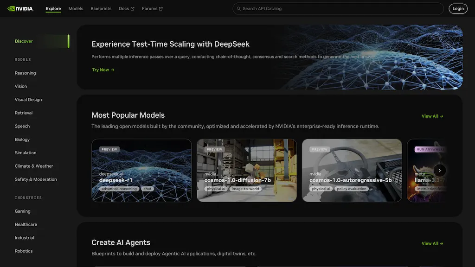This screenshot has height=267, width=475.
Task: Click the search magnifier icon
Action: 239,9
